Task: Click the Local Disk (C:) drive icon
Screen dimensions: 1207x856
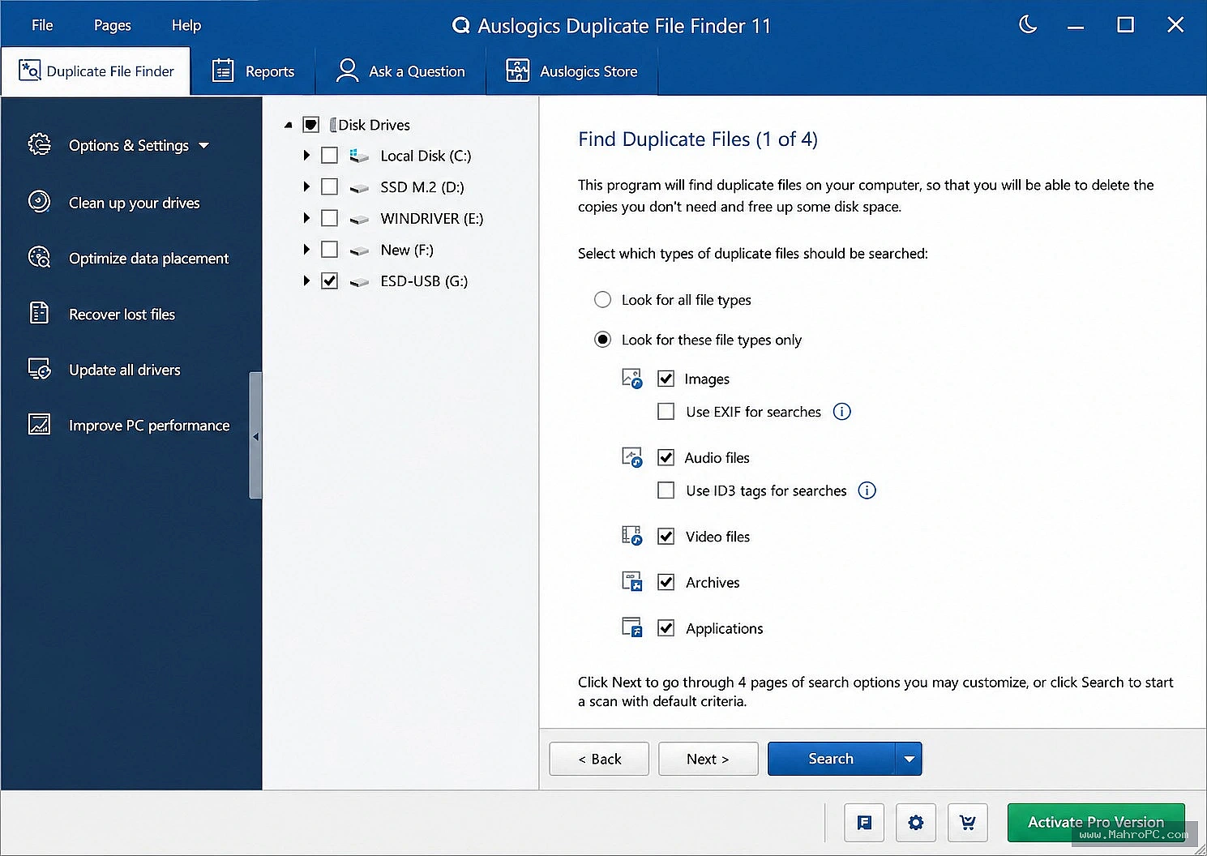Action: pos(358,156)
